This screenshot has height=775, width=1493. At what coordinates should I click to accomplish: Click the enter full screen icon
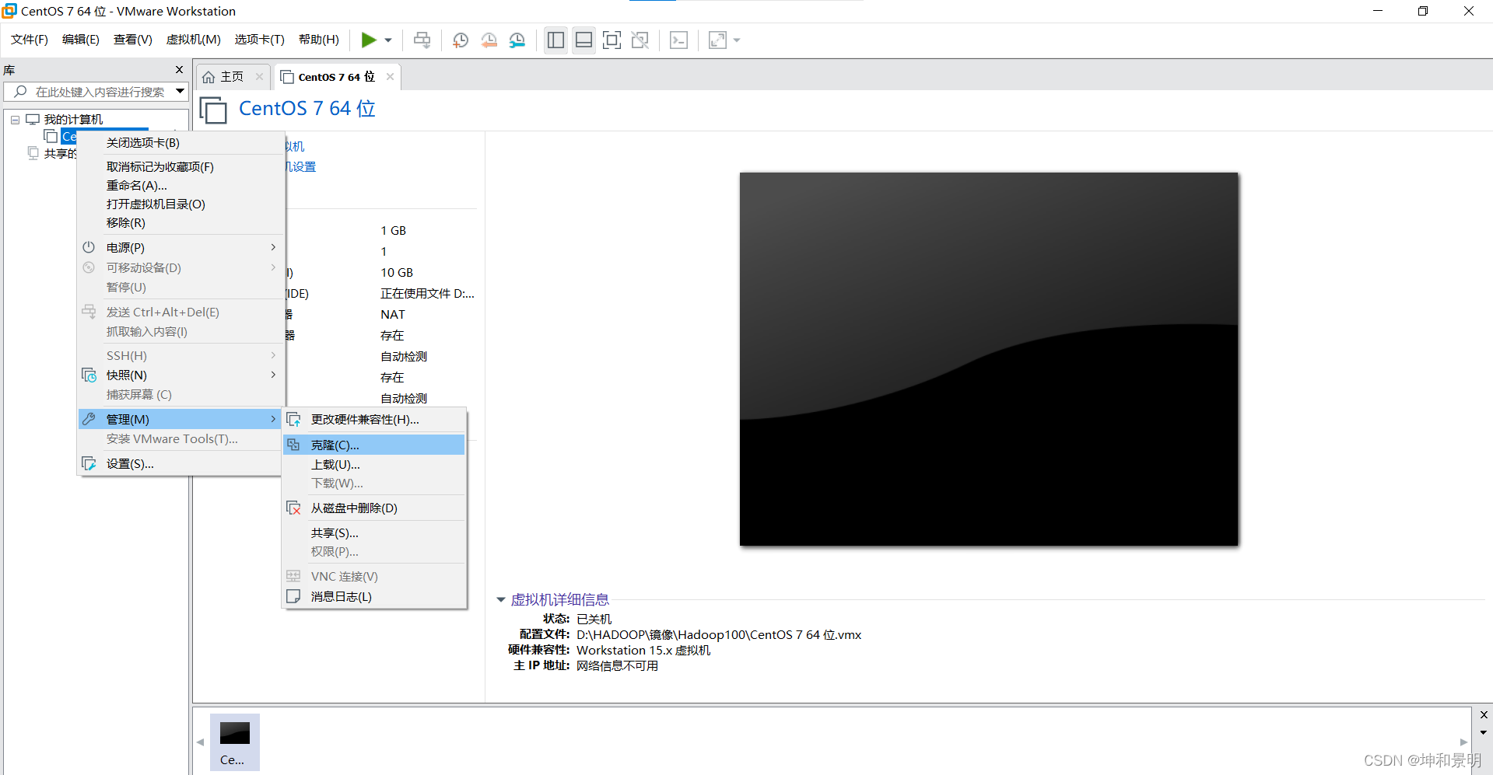point(612,40)
